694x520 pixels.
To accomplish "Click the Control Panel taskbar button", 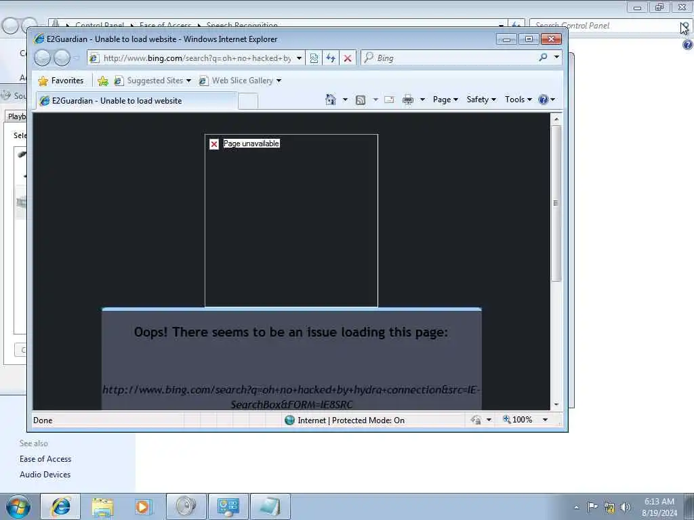I will (x=228, y=506).
